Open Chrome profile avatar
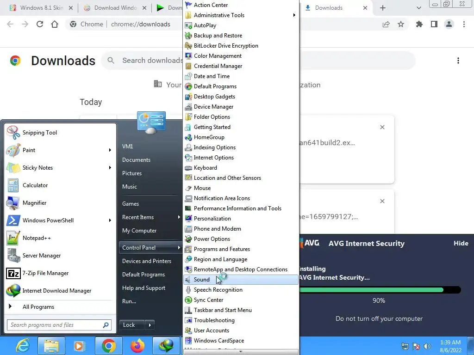The height and width of the screenshot is (355, 474). point(449,24)
